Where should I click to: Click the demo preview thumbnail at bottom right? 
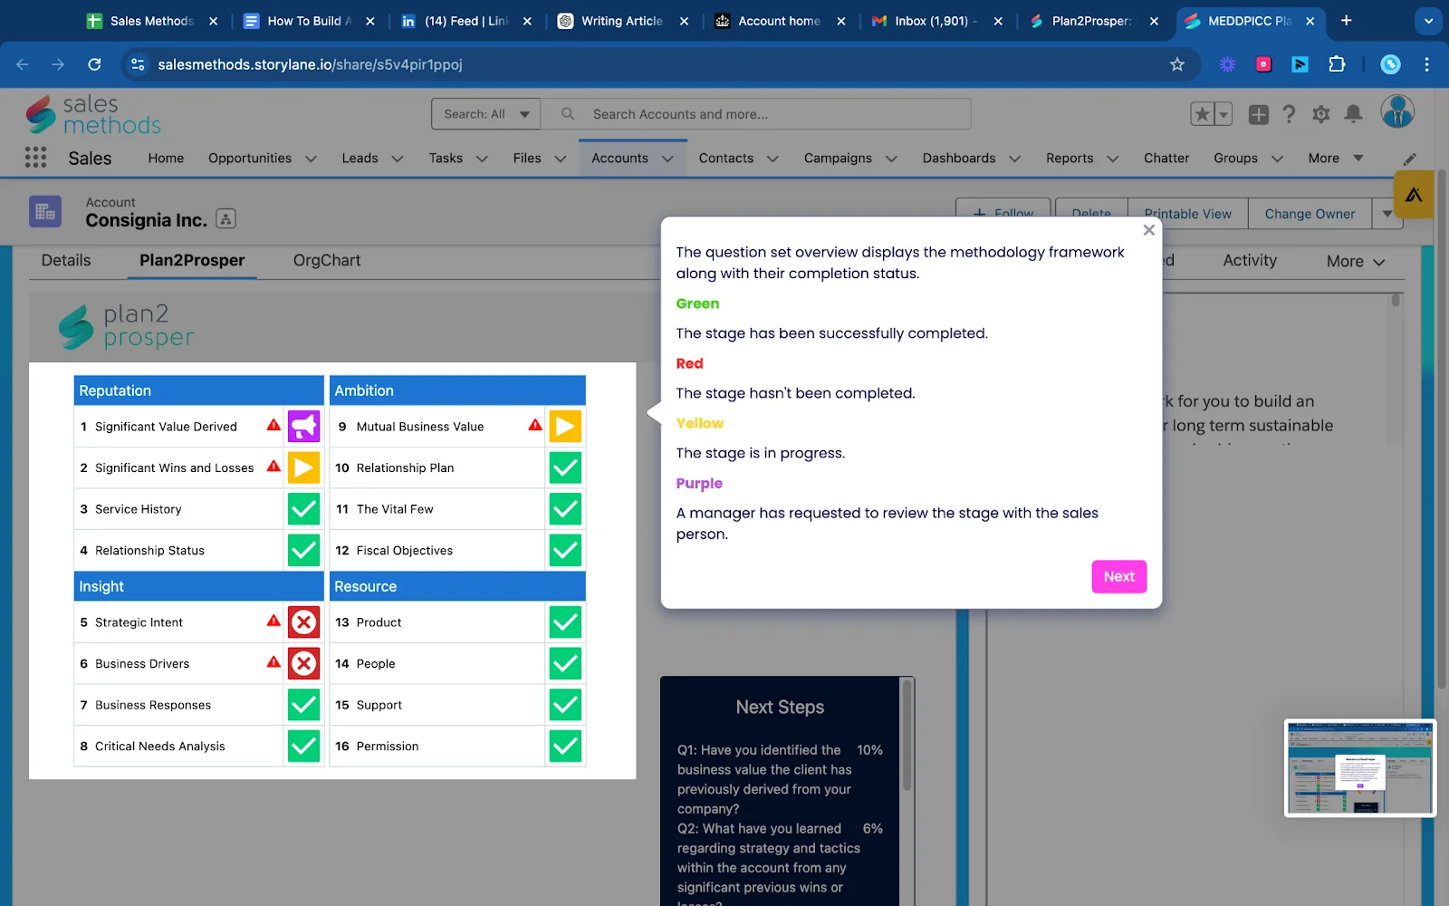point(1360,768)
